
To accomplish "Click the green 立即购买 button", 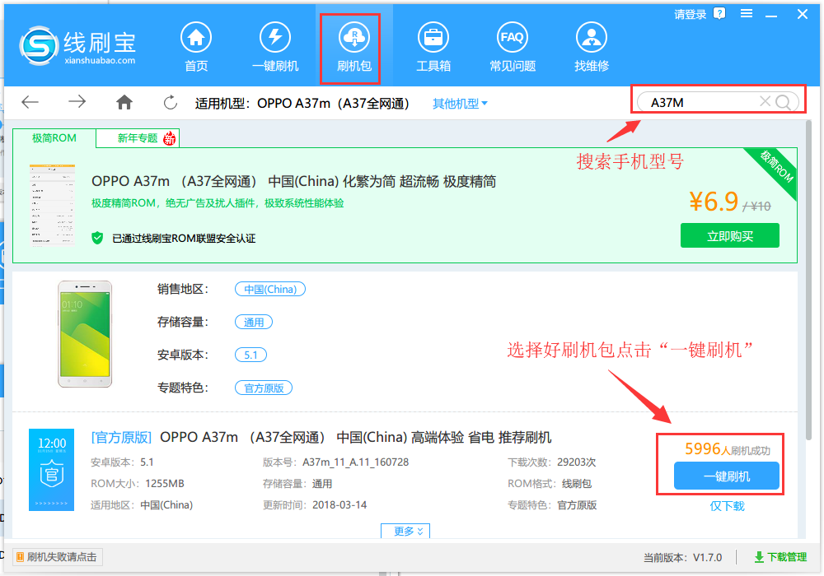I will [x=729, y=235].
